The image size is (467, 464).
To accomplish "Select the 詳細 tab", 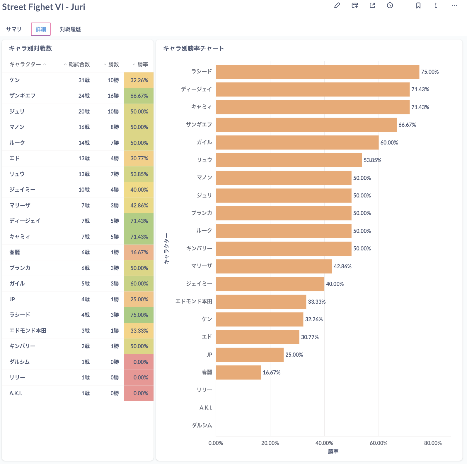I will pyautogui.click(x=41, y=29).
